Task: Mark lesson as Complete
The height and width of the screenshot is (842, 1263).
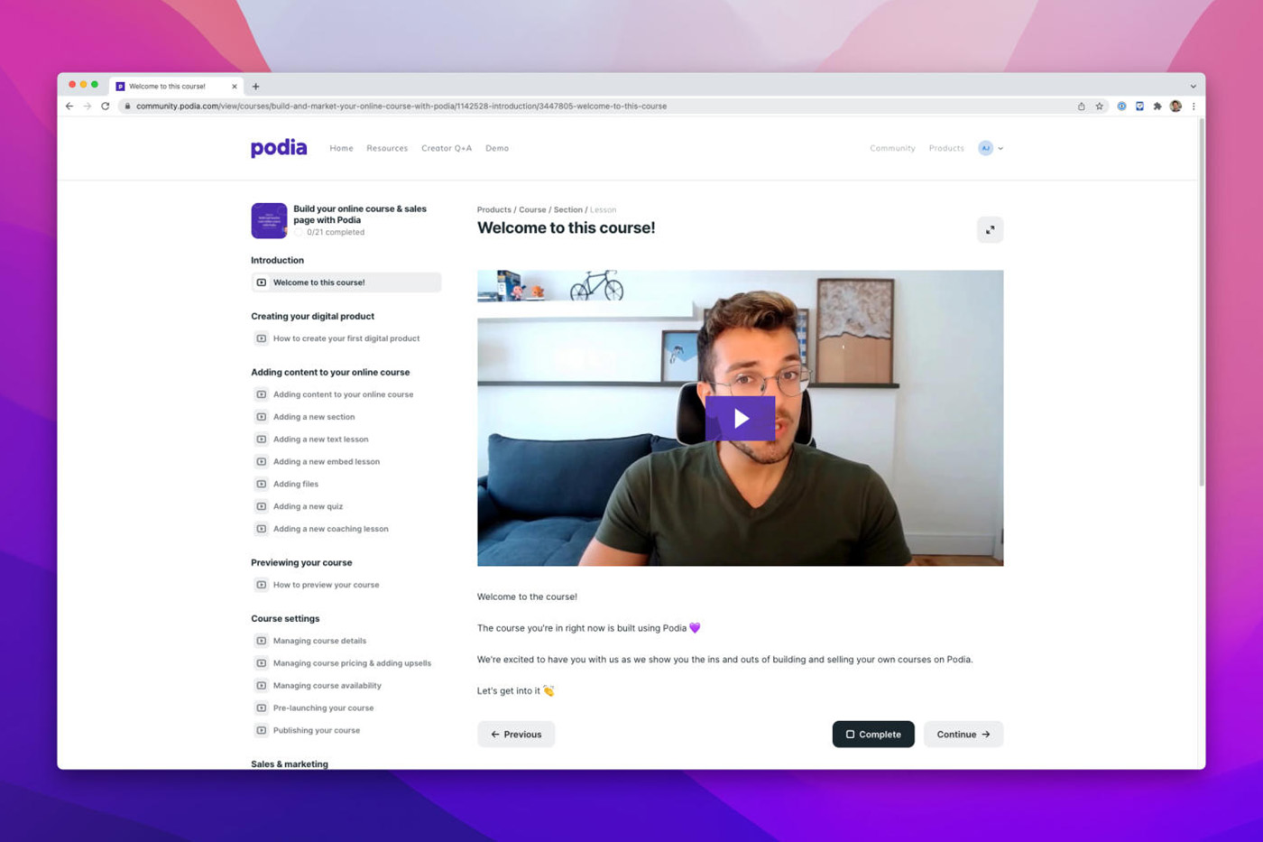Action: [x=872, y=734]
